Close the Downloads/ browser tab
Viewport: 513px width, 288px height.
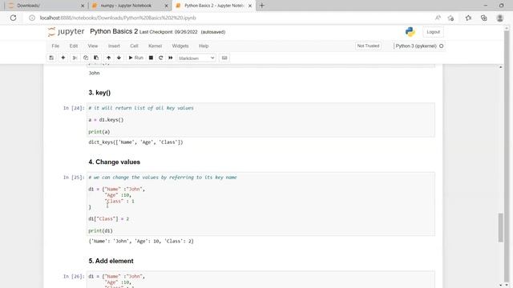coord(83,6)
